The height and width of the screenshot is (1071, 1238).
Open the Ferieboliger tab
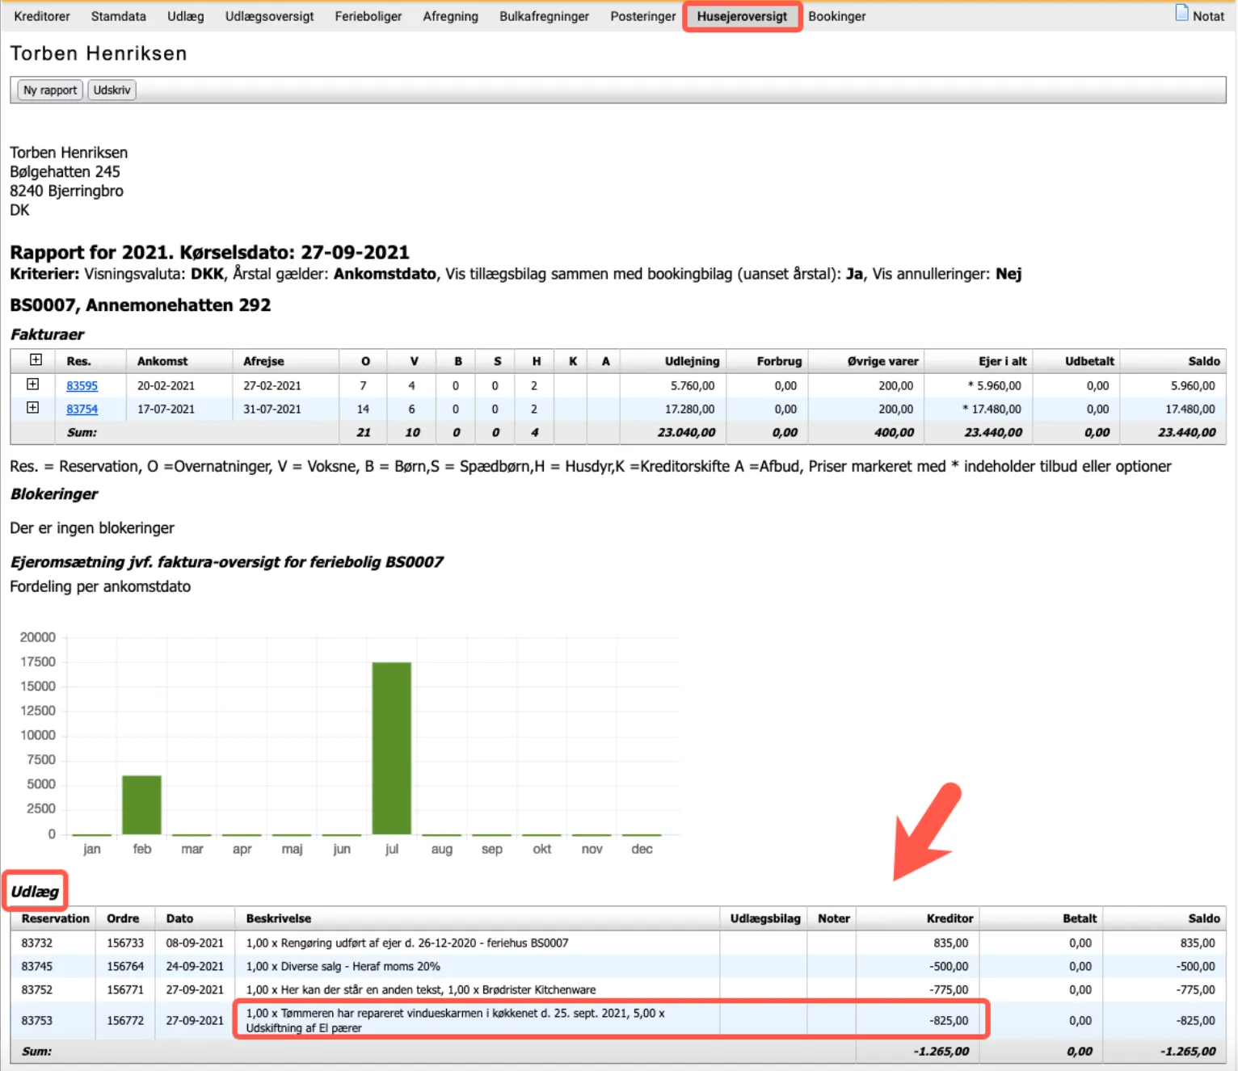pos(368,16)
